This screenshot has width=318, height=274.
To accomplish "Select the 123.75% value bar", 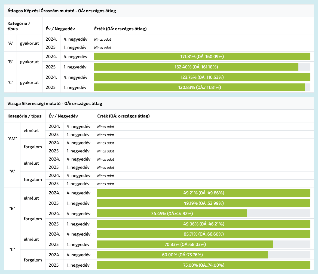I will (202, 77).
